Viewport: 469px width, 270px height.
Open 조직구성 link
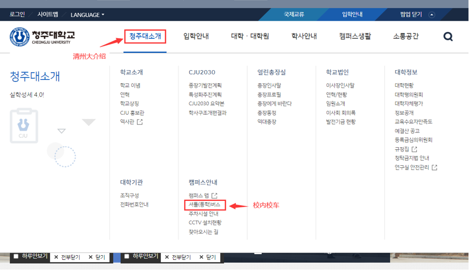pyautogui.click(x=130, y=196)
